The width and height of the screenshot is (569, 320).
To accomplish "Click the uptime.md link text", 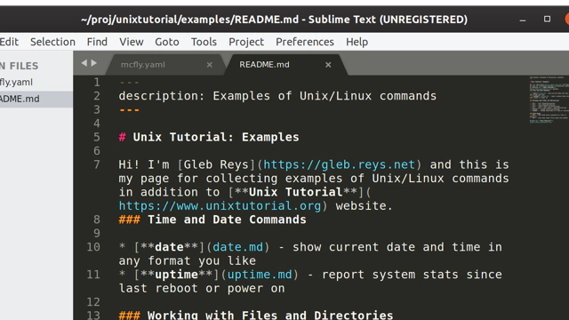I will (x=260, y=275).
